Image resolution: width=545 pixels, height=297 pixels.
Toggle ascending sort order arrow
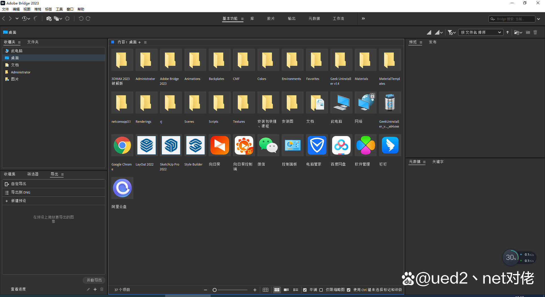[508, 32]
